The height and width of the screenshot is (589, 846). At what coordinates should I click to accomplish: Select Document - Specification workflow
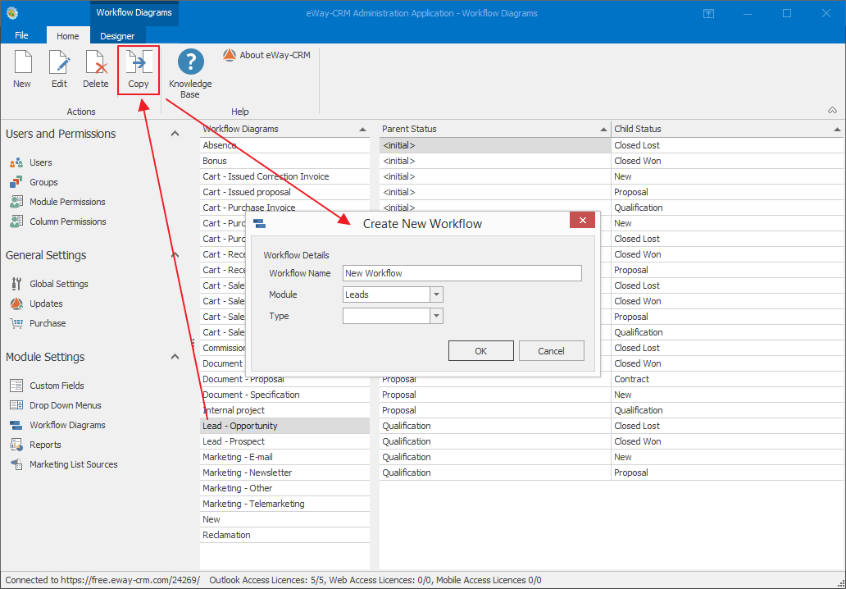[285, 395]
